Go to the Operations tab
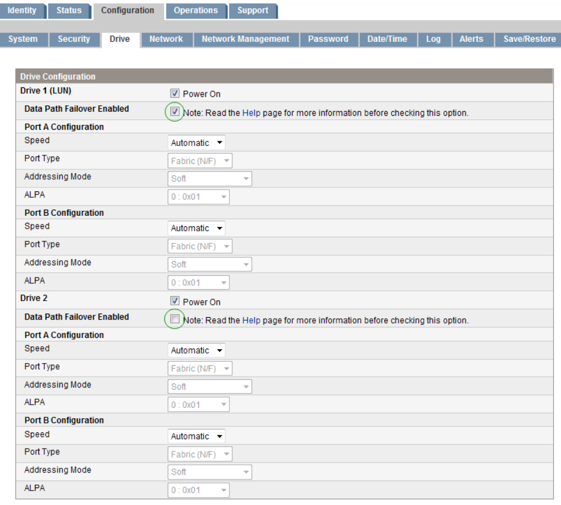The image size is (561, 505). point(196,10)
